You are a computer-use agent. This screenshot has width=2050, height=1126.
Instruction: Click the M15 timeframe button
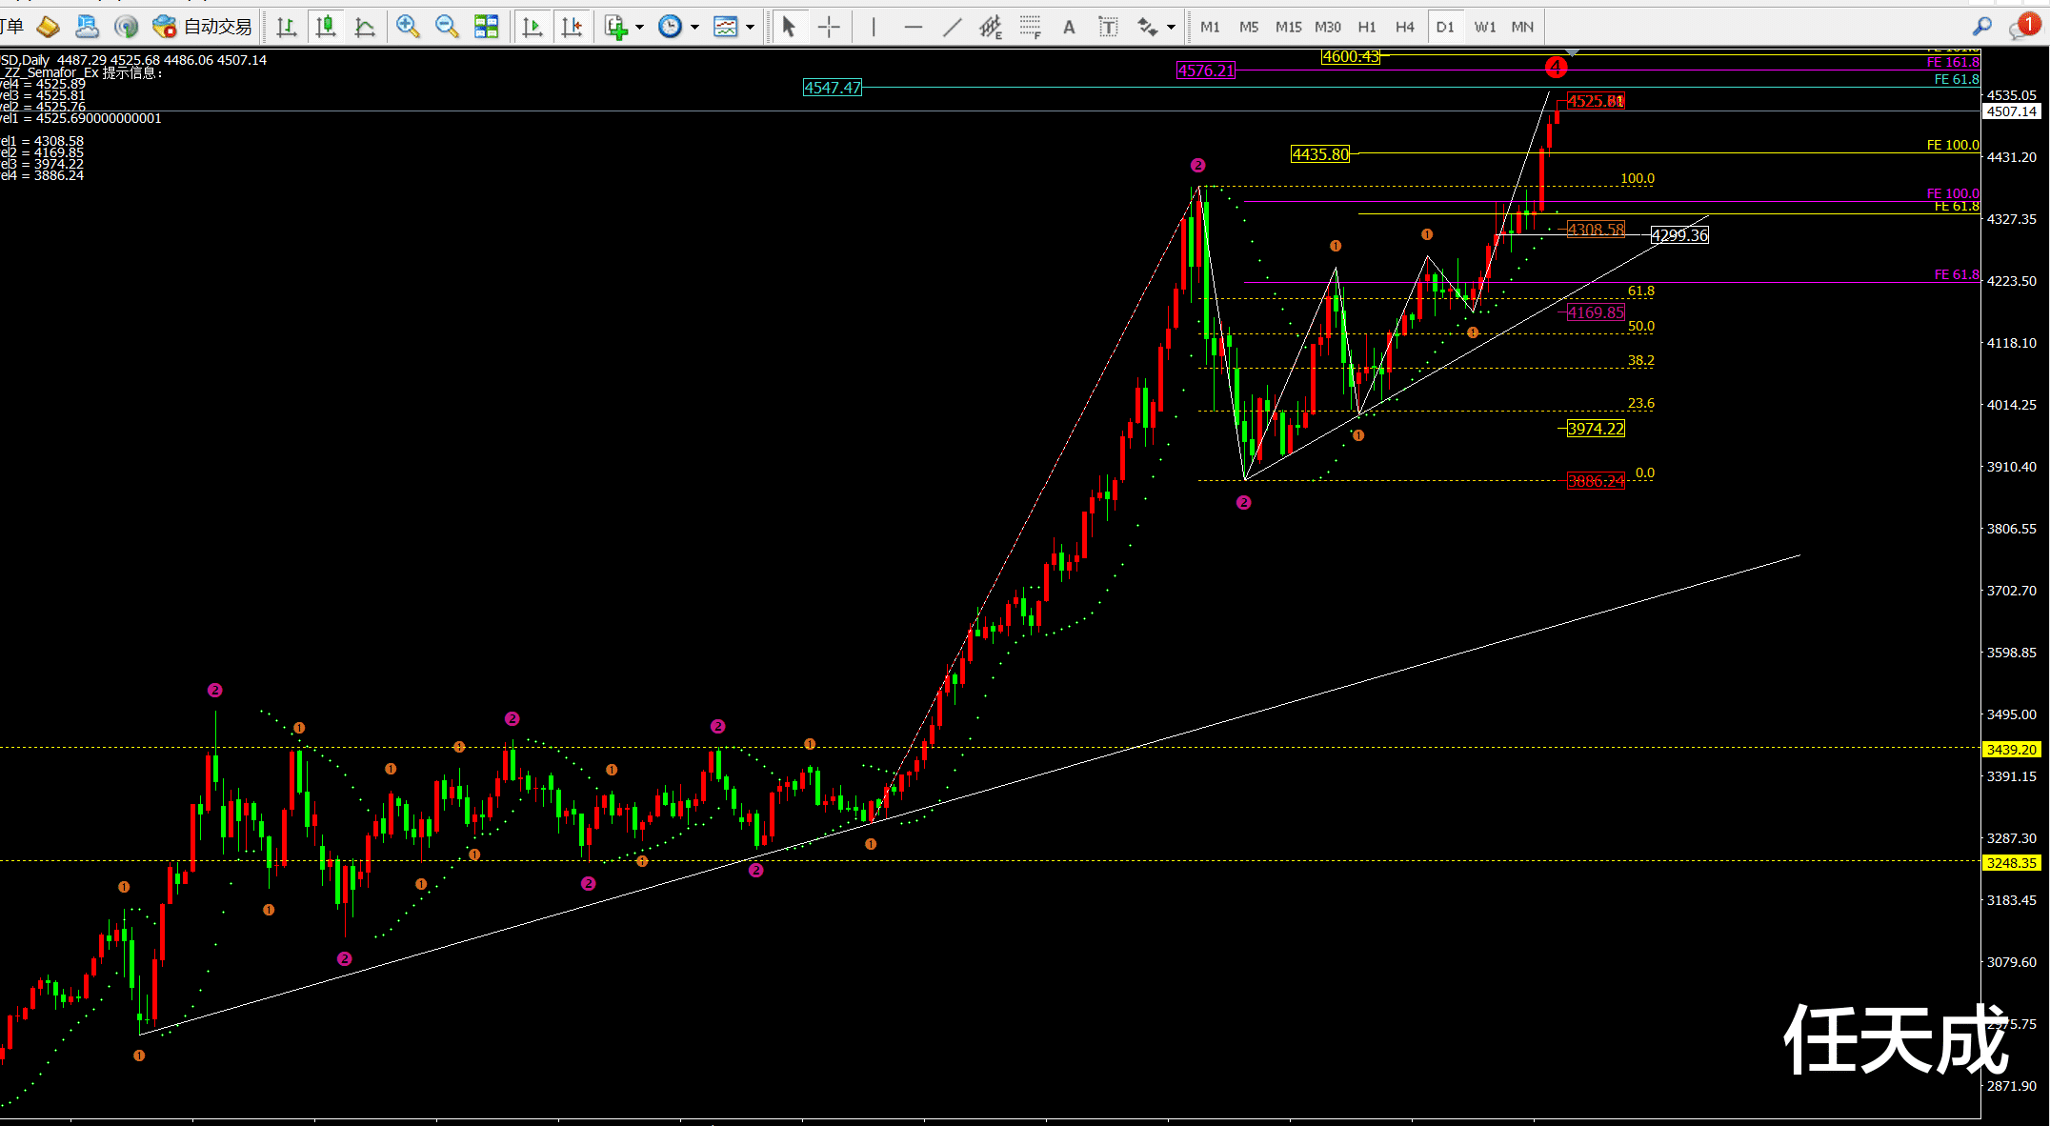1288,27
